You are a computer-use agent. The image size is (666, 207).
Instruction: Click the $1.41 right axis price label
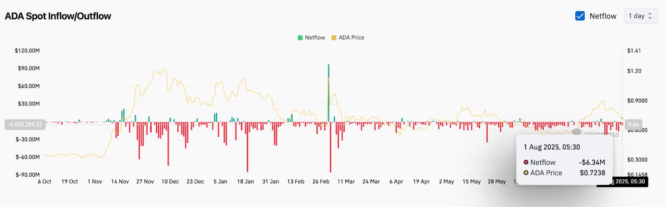coord(634,51)
